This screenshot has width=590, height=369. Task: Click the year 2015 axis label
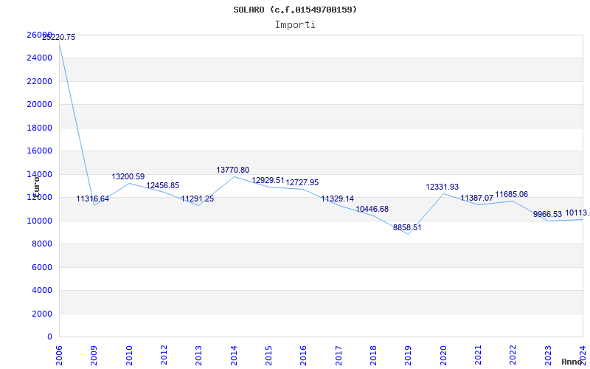pos(268,356)
